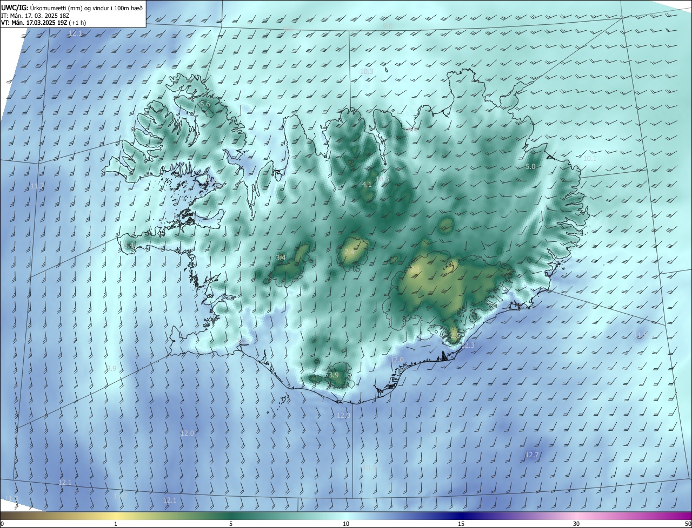Viewport: 692px width, 528px height.
Task: Click the '1' label on the colour scale
Action: point(116,524)
